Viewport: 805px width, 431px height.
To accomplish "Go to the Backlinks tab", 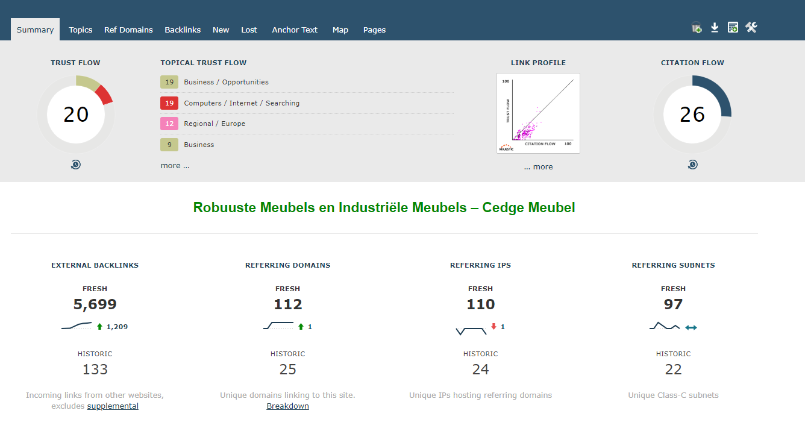I will (183, 30).
